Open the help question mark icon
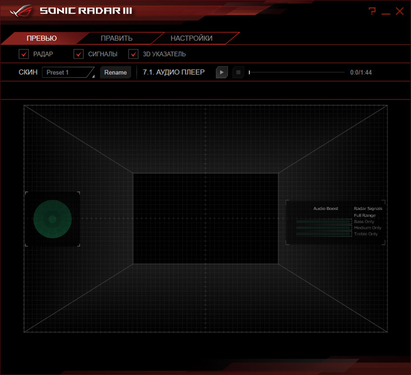The image size is (411, 375). click(372, 11)
